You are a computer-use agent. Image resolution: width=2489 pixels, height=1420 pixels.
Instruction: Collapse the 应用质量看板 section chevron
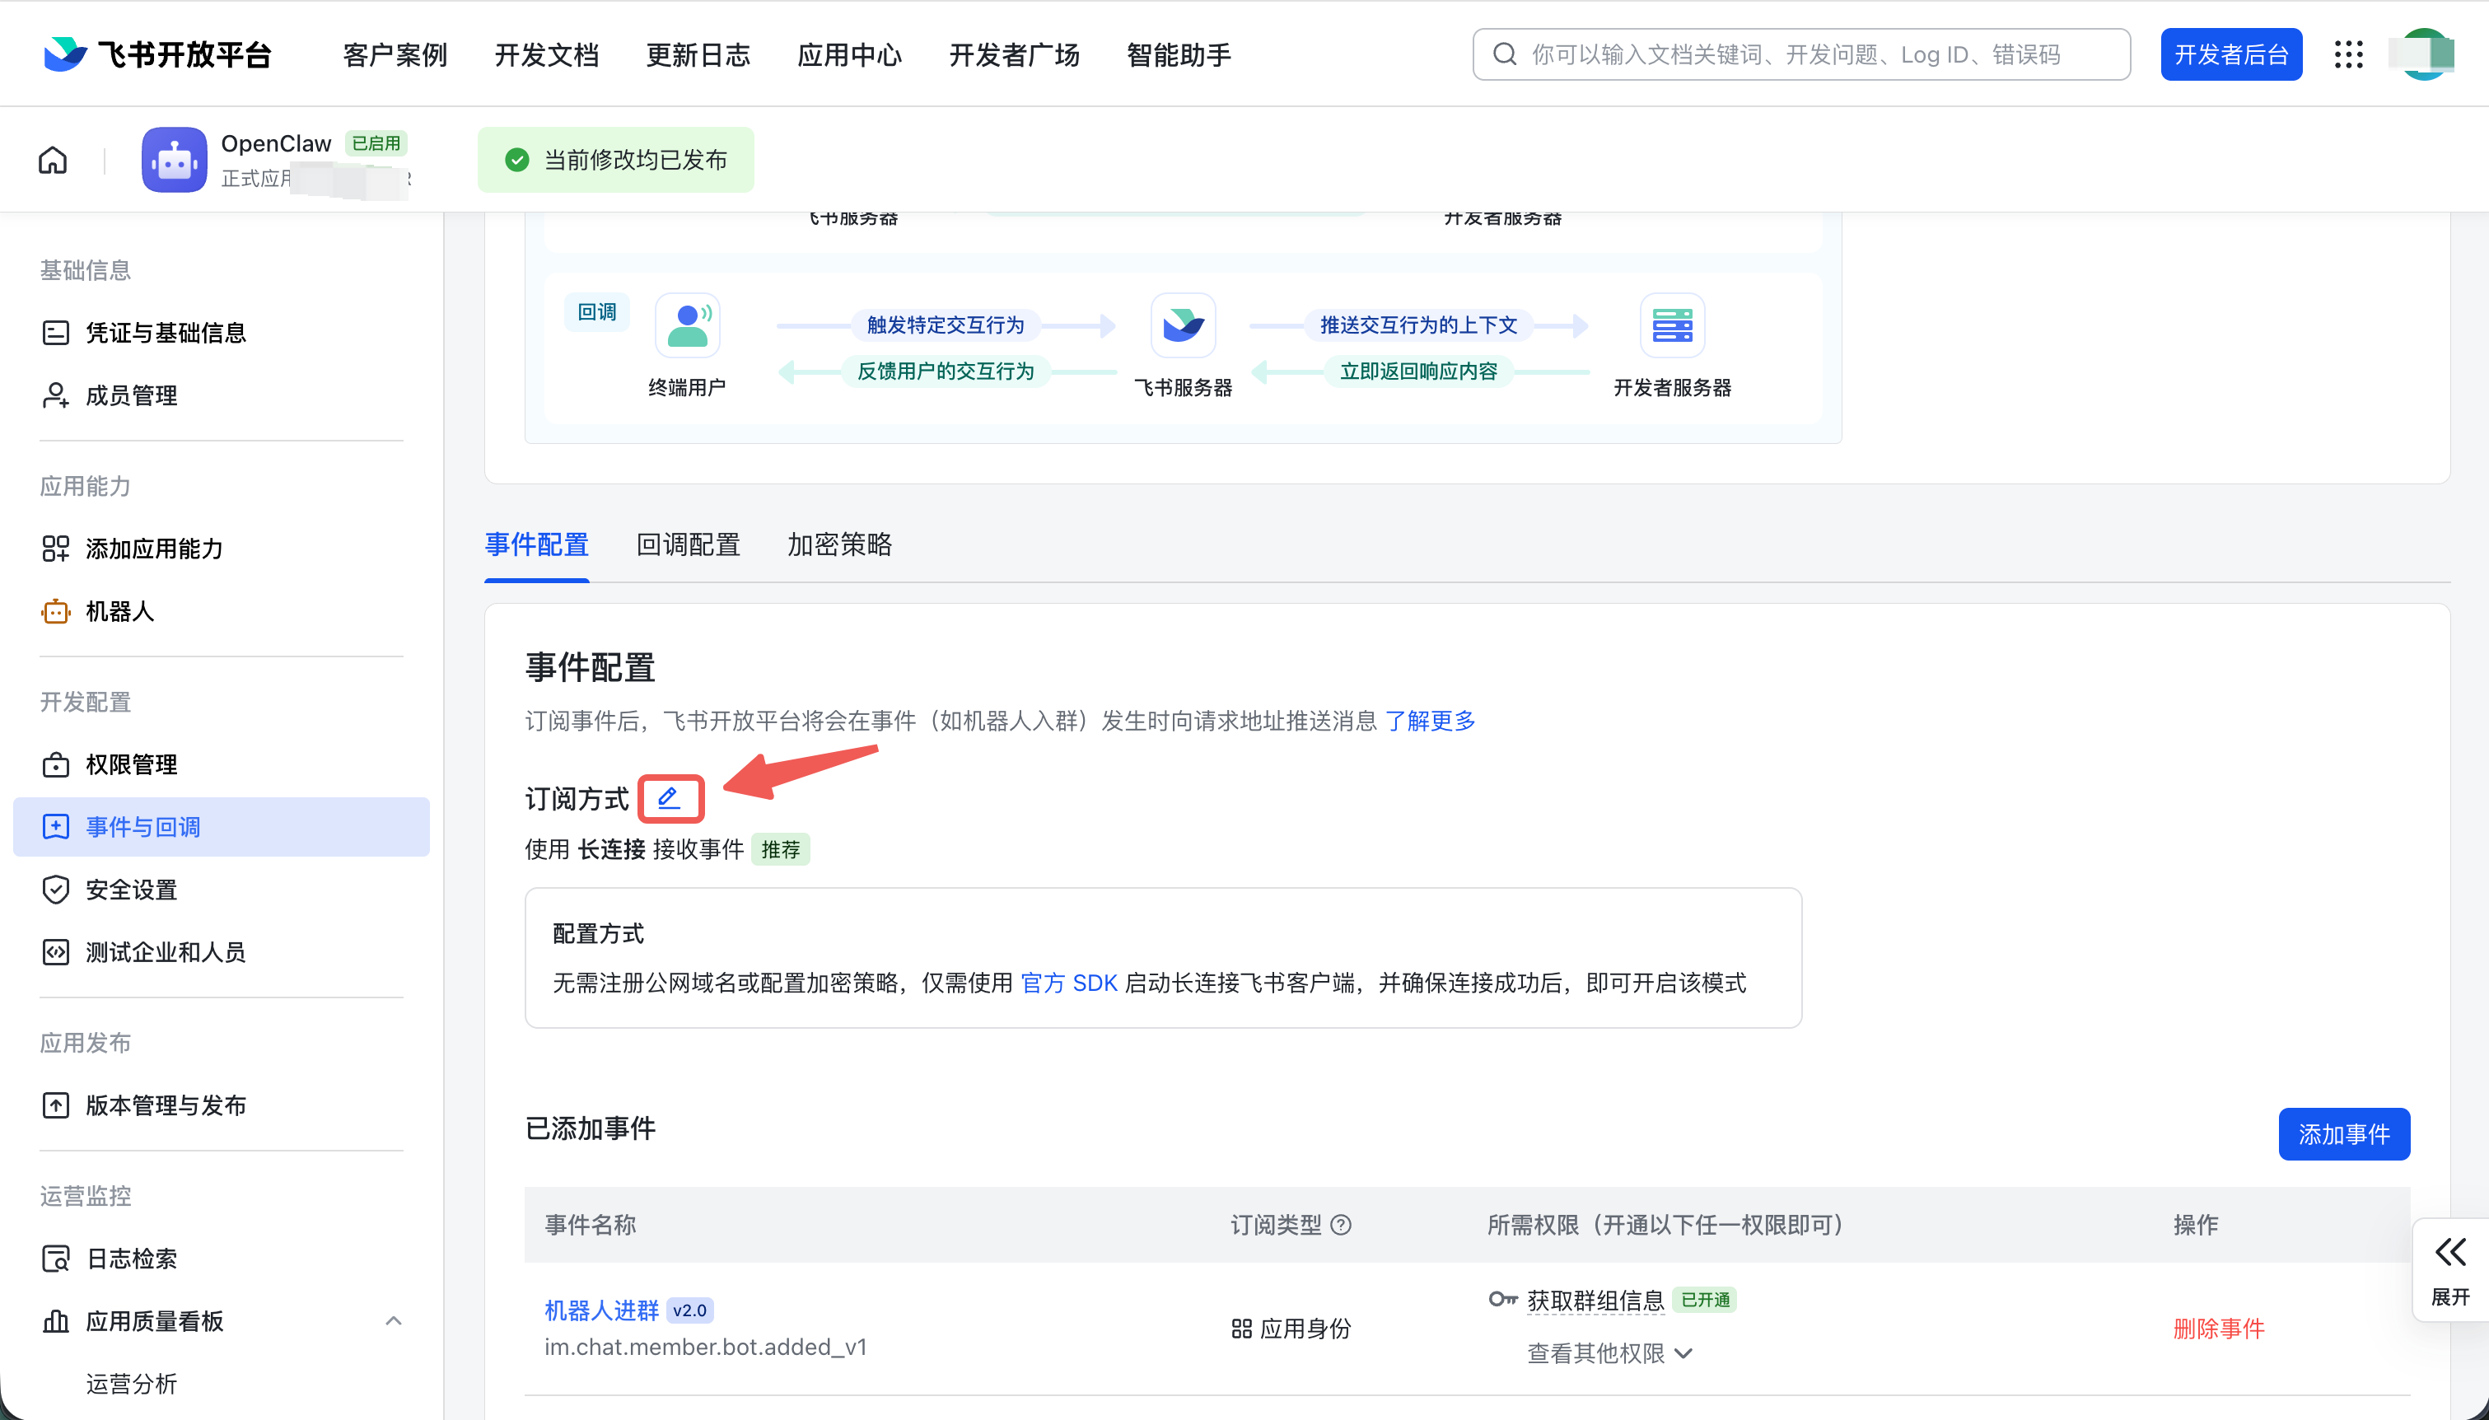point(394,1320)
